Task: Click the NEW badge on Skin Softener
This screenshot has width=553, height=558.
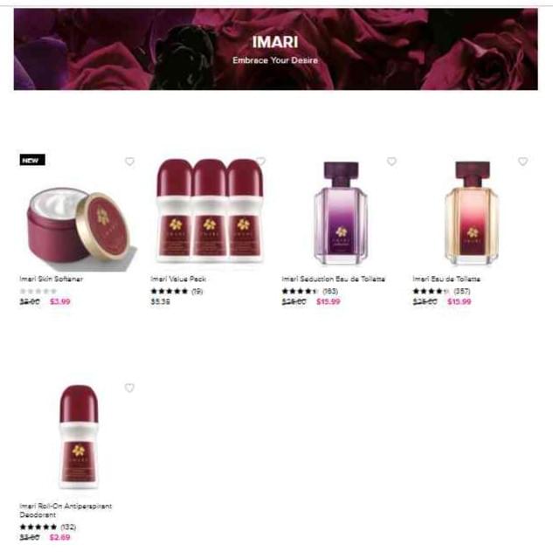Action: click(32, 160)
